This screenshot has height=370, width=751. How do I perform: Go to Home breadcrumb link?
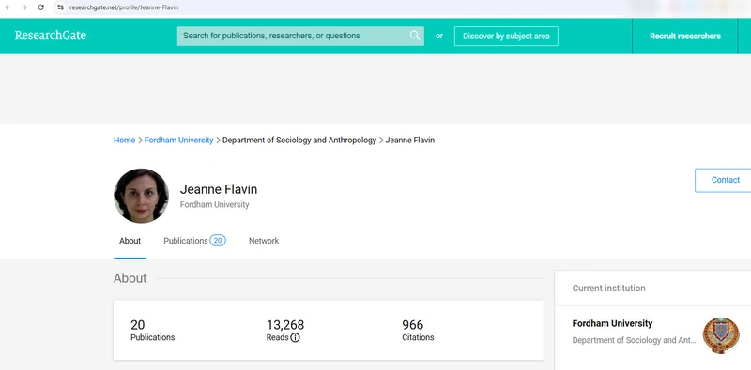(124, 141)
